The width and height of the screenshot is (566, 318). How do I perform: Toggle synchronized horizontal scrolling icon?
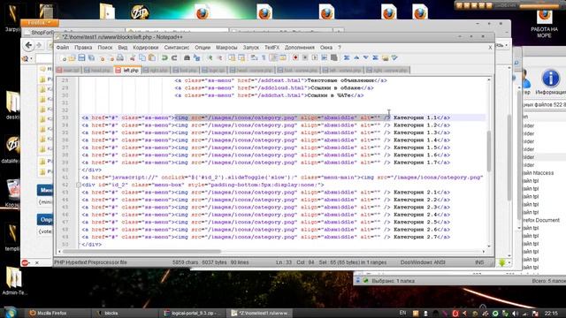click(241, 58)
